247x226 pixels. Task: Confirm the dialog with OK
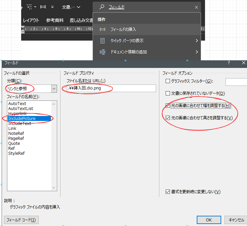point(209,220)
